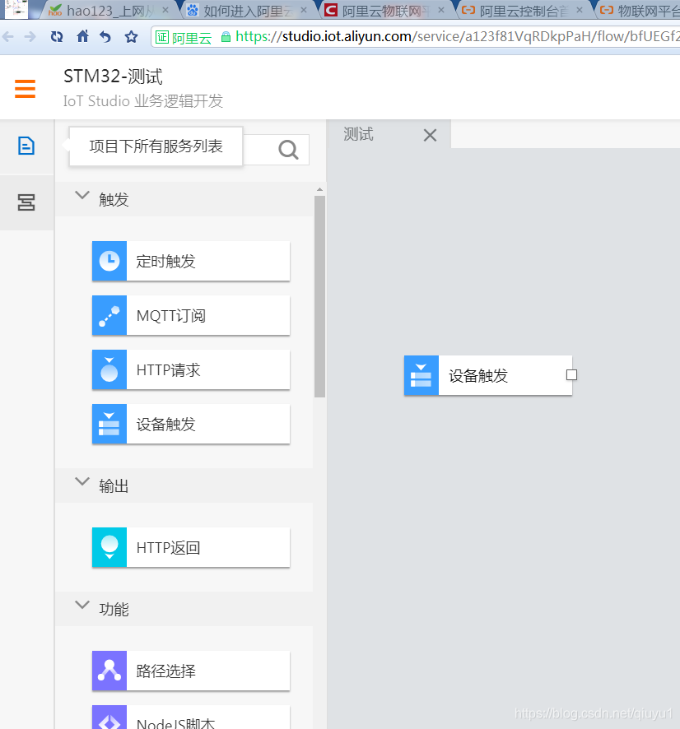This screenshot has width=680, height=729.
Task: Click the node palette scrollbar thumb
Action: click(x=319, y=297)
